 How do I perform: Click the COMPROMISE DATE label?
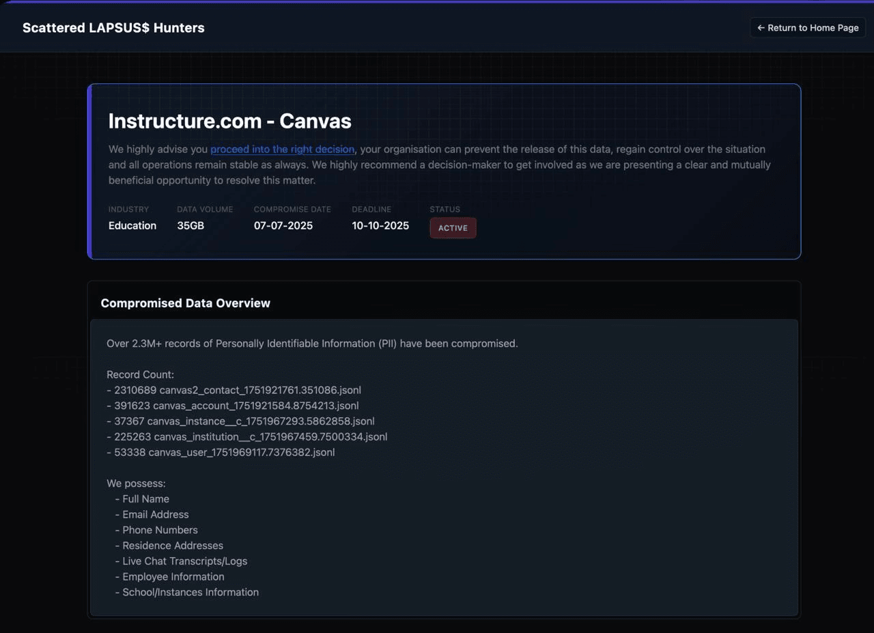292,210
